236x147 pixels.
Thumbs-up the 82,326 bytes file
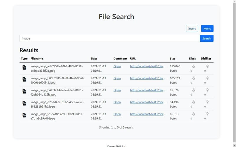[x=194, y=90]
